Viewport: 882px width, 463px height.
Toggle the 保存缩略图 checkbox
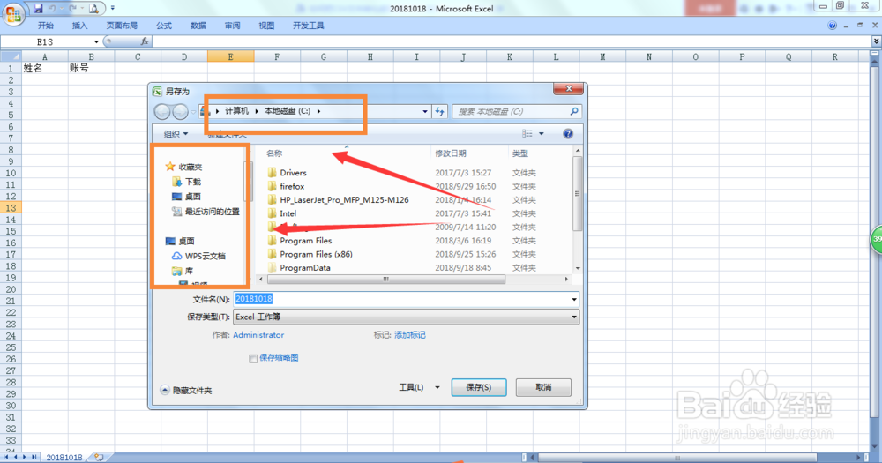click(253, 358)
